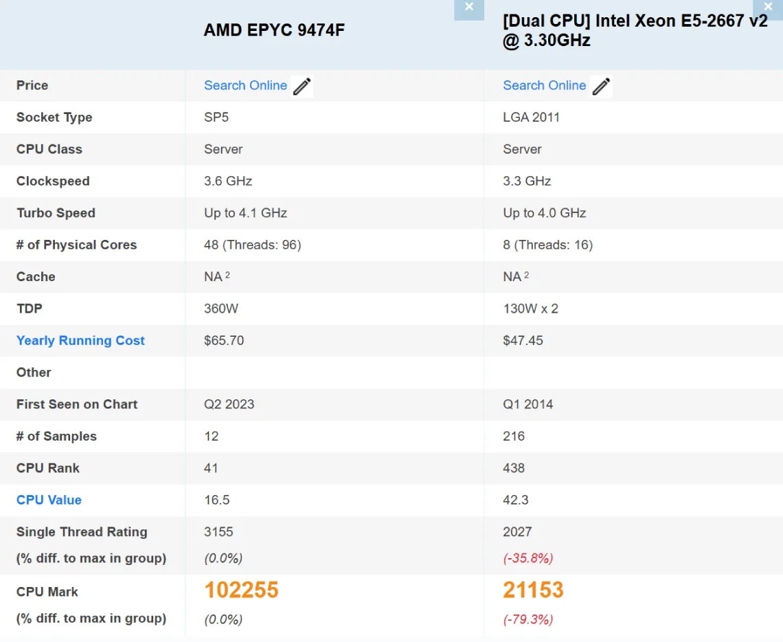Click the cache footnote superscript under AMD
This screenshot has height=642, width=783.
point(227,275)
